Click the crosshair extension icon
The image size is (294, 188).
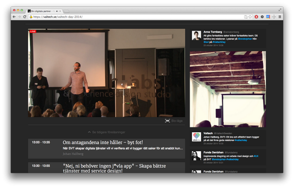[274, 17]
